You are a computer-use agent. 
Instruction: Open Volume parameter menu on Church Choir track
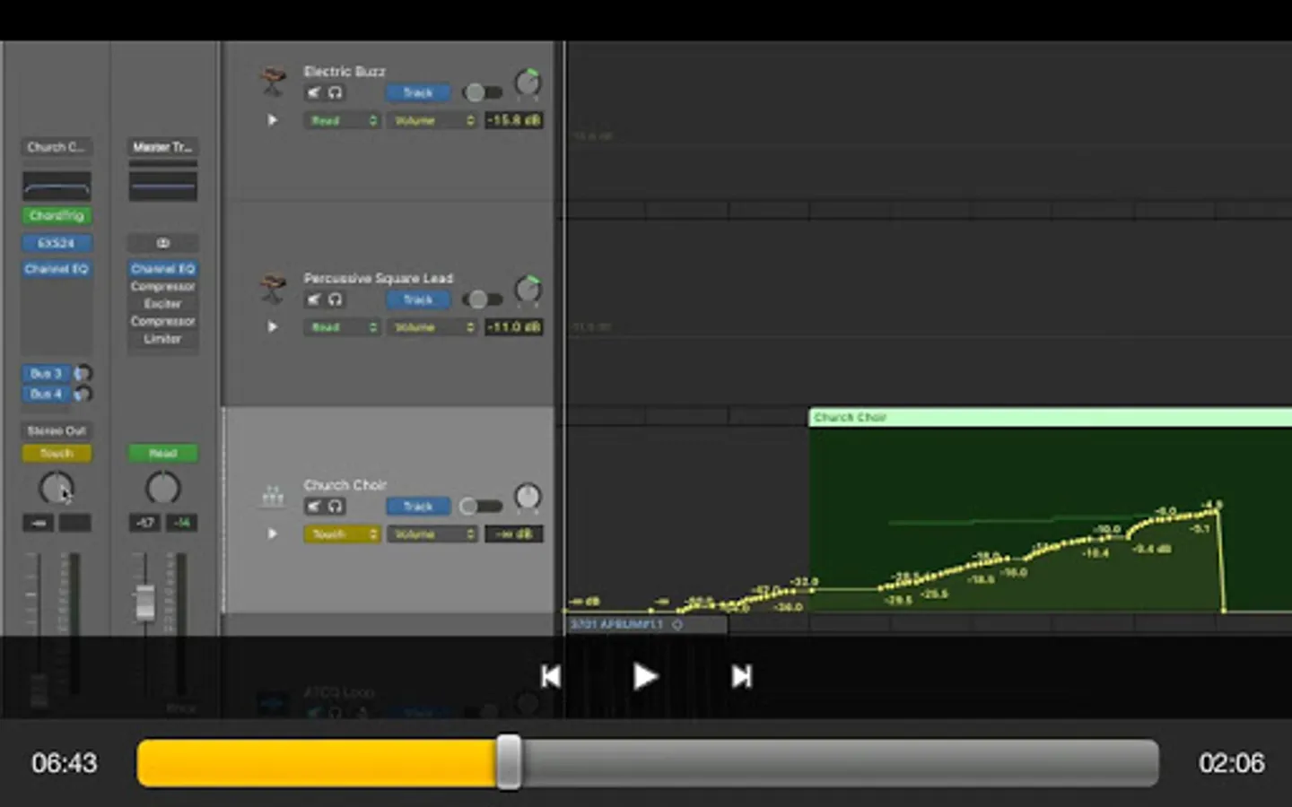432,534
